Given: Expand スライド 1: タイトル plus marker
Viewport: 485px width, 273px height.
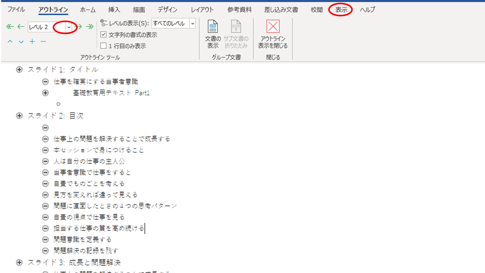Looking at the screenshot, I should tap(19, 70).
